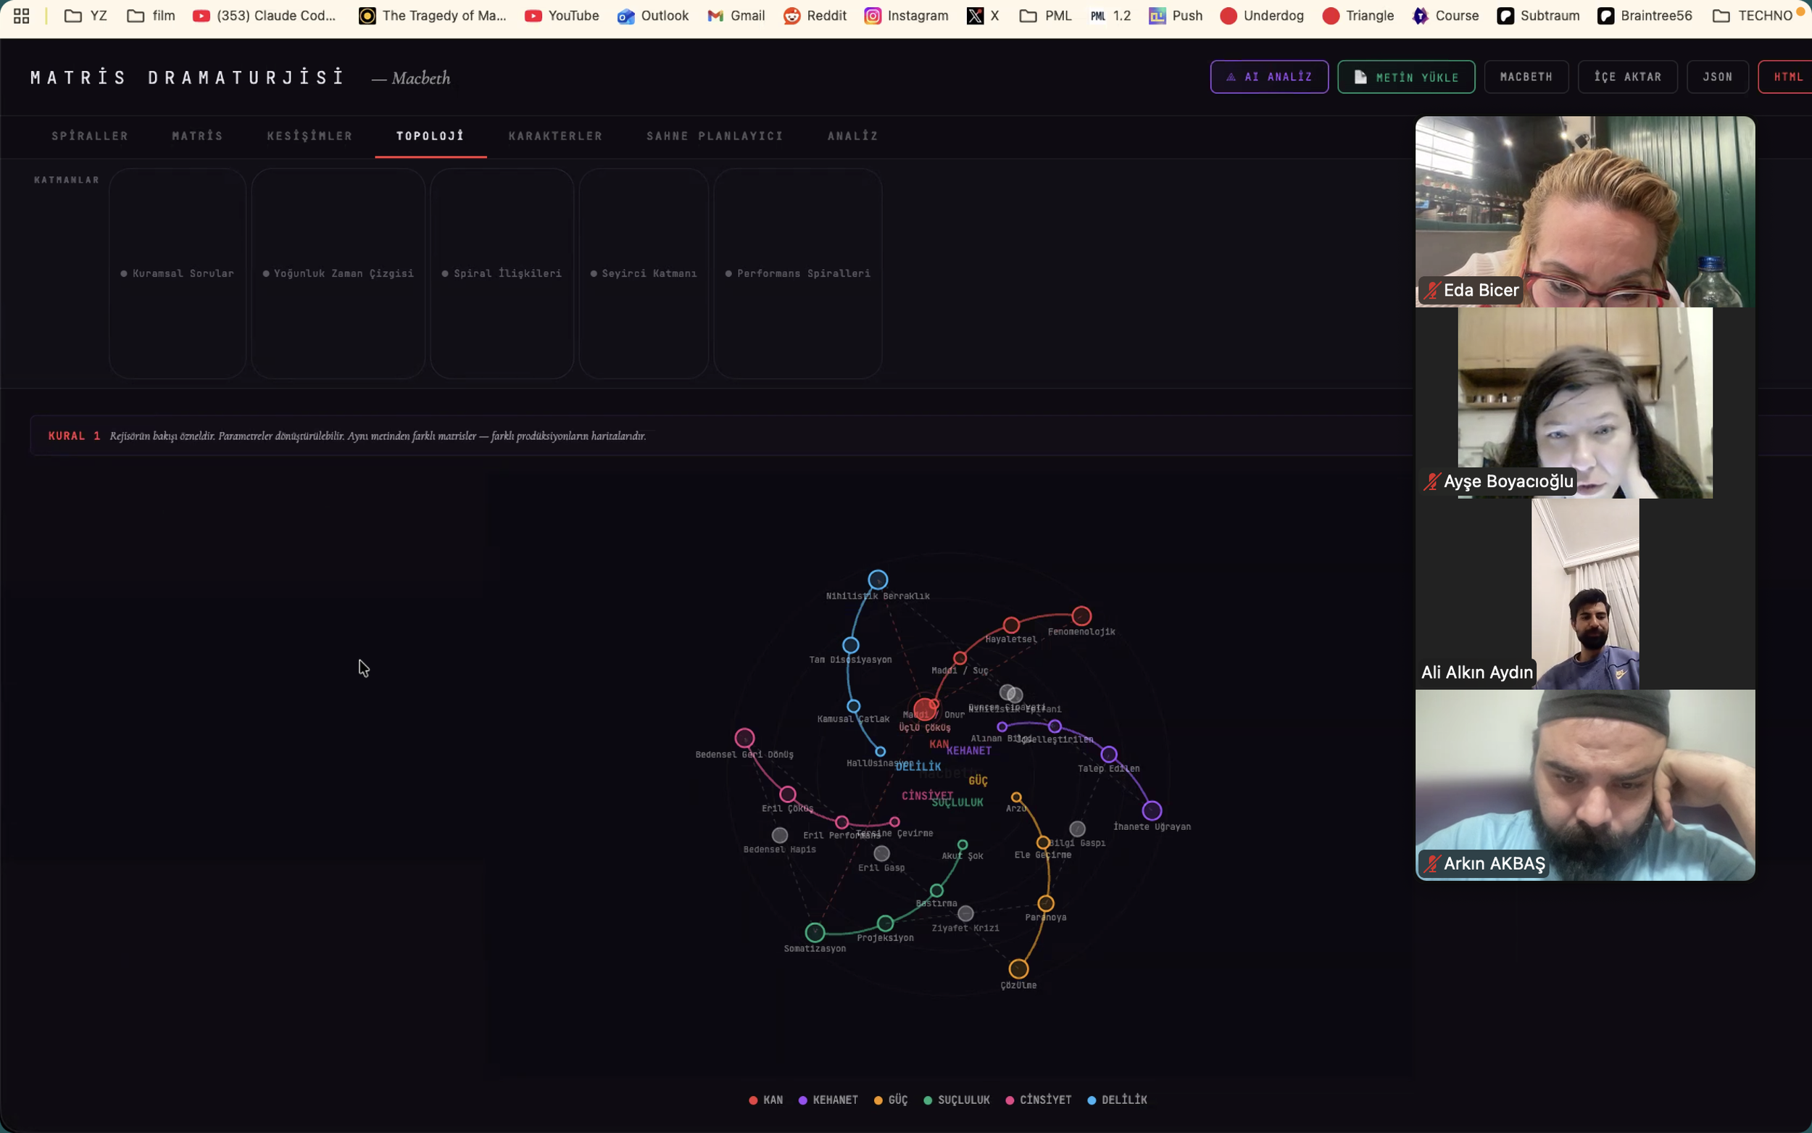
Task: Select the Bastırma node
Action: point(936,890)
